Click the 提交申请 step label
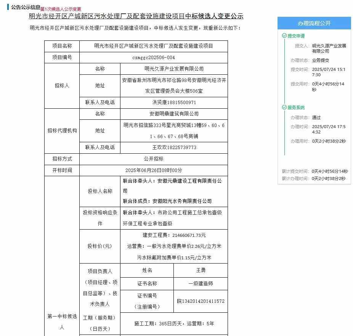353x336 pixels. pos(296,36)
